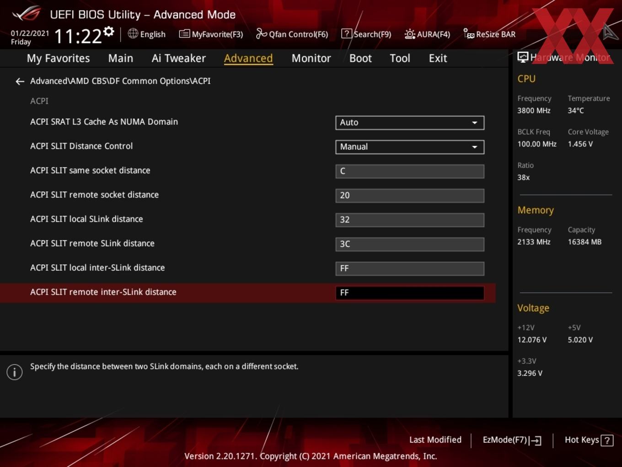Open MyFavorite(F3) menu
Viewport: 622px width, 467px height.
211,34
